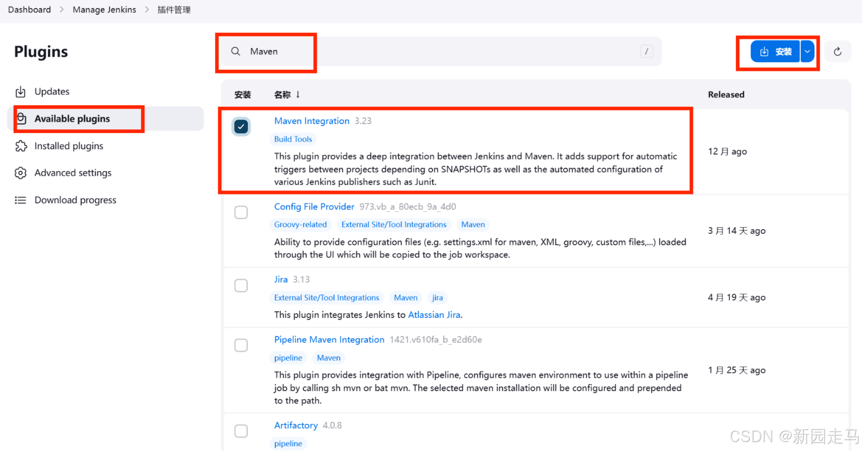Click the Available plugins bag icon
This screenshot has width=862, height=451.
click(21, 119)
